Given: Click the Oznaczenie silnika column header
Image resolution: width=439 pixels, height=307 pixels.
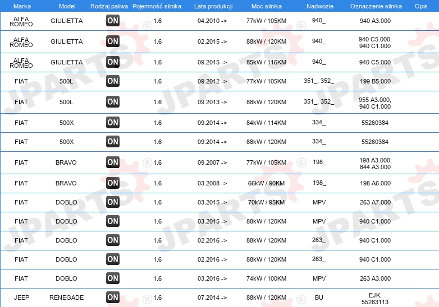Looking at the screenshot, I should tap(376, 6).
